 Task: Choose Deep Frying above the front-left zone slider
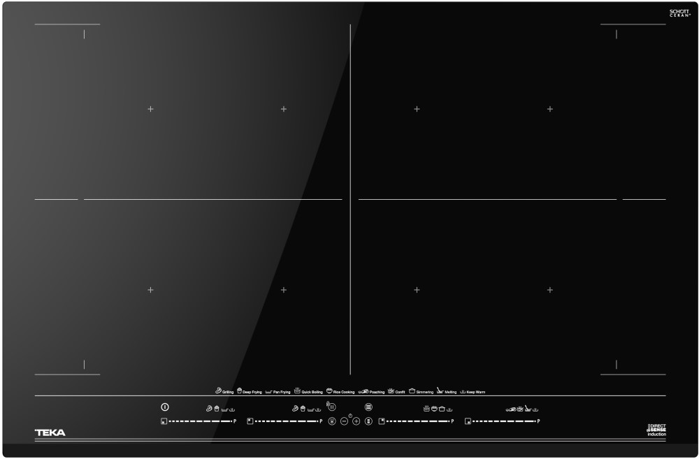pyautogui.click(x=217, y=408)
